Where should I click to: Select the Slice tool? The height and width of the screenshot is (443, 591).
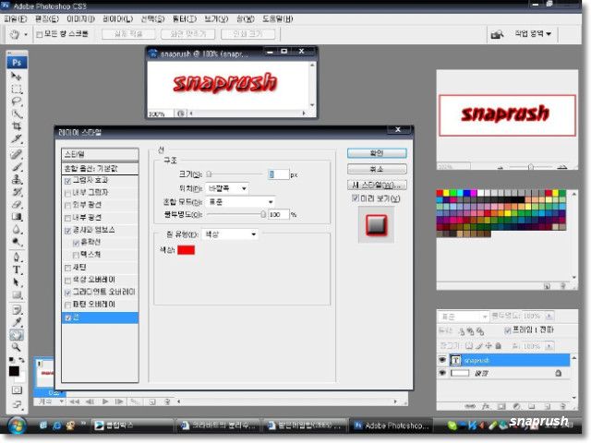17,138
